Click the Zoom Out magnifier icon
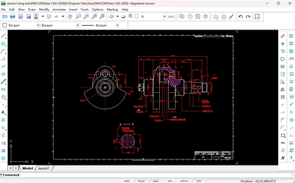The height and width of the screenshot is (183, 295). click(x=86, y=17)
